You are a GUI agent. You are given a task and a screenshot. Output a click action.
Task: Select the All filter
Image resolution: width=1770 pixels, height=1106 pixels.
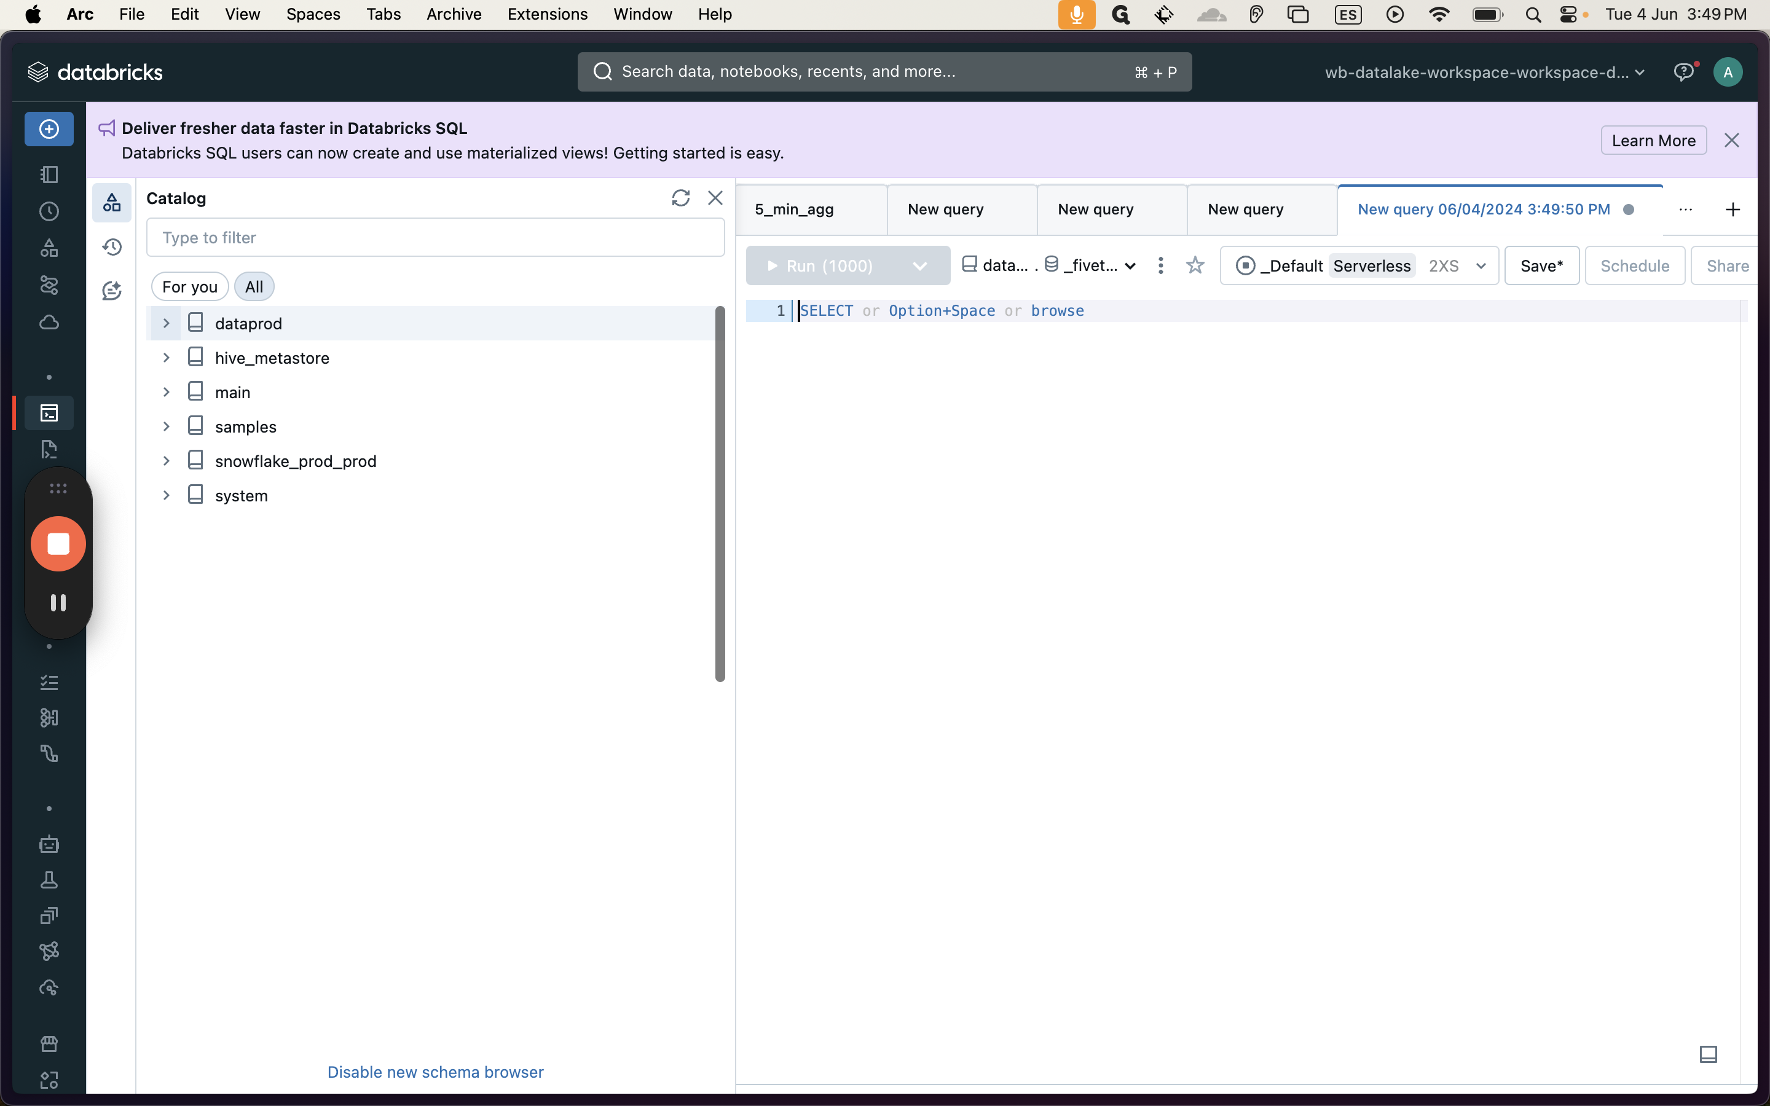(254, 287)
